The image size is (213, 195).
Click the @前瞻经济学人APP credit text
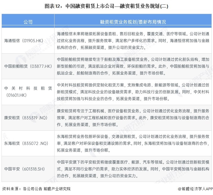(x=195, y=189)
